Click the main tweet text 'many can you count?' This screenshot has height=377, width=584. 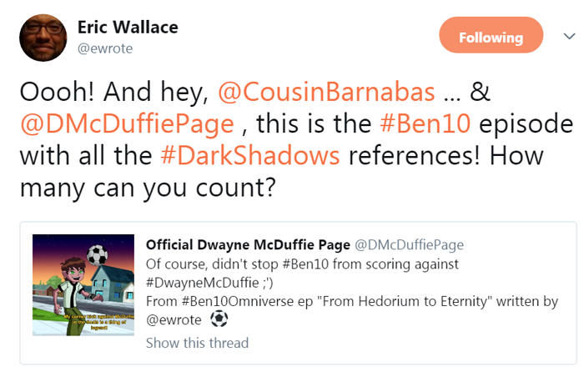(148, 188)
